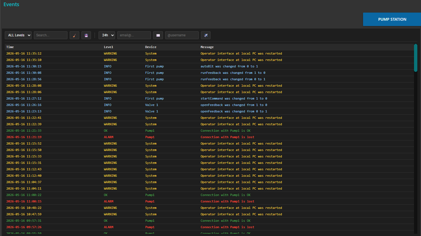
Task: Open the ALL Levels dropdown
Action: point(18,35)
